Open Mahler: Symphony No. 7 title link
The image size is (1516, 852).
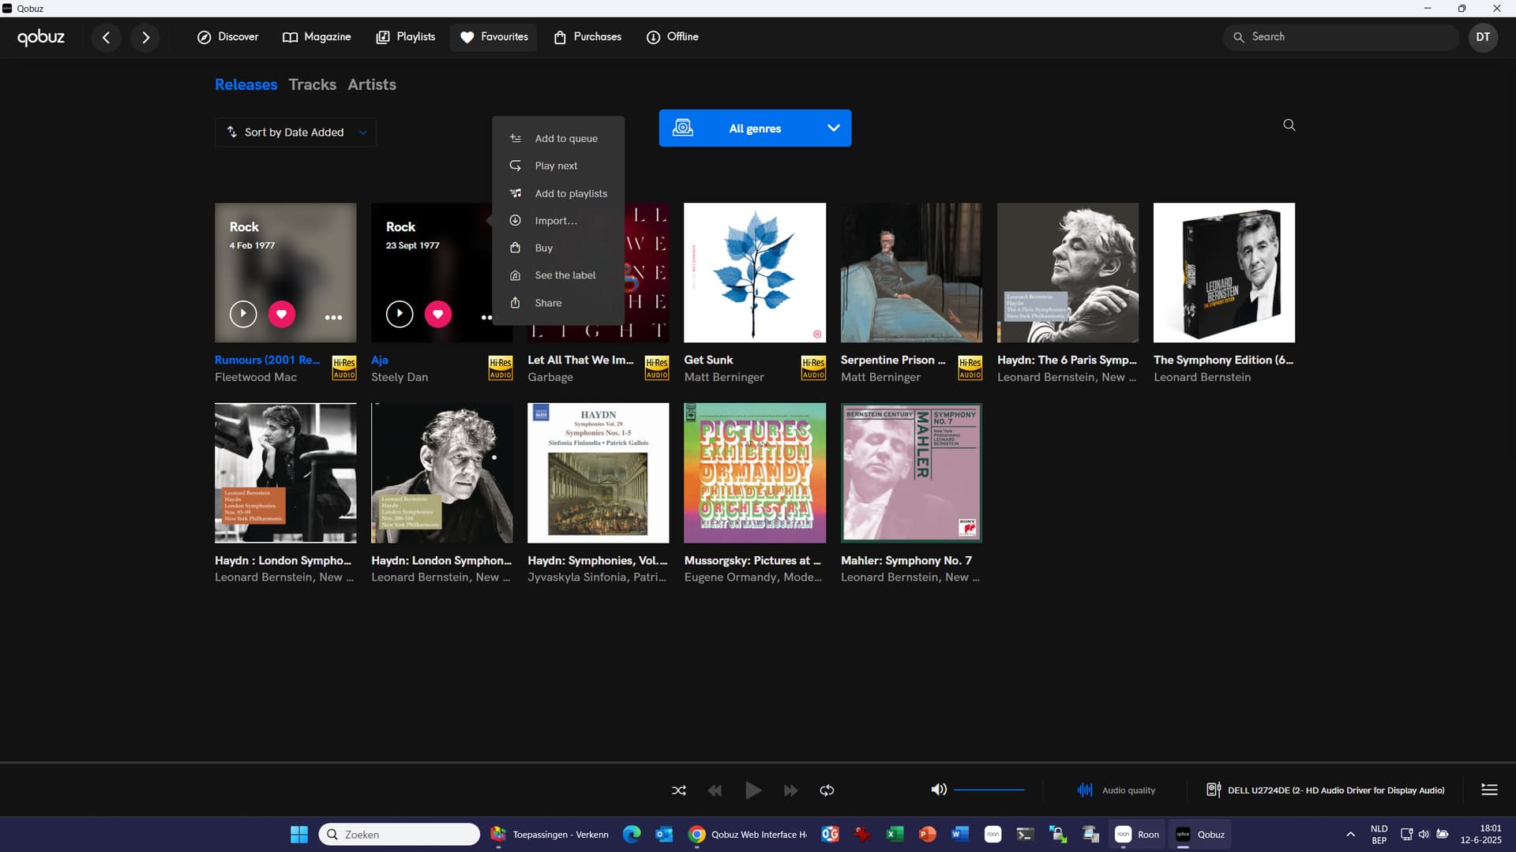[906, 560]
